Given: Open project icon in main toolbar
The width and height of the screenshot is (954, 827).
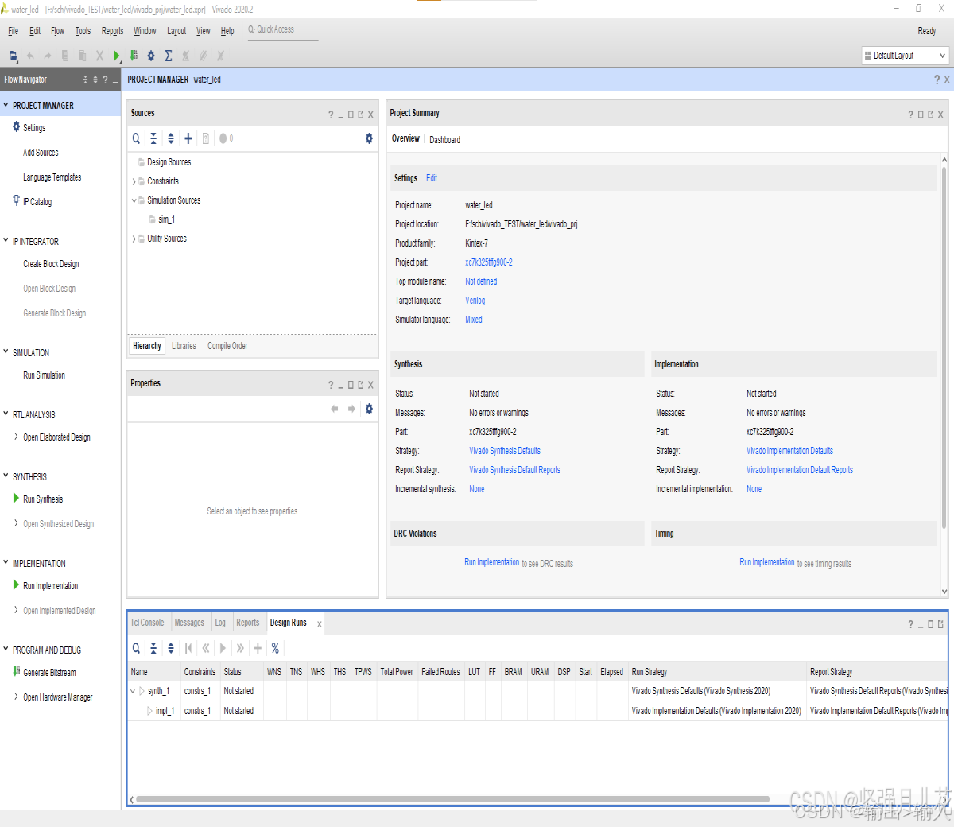Looking at the screenshot, I should (13, 56).
